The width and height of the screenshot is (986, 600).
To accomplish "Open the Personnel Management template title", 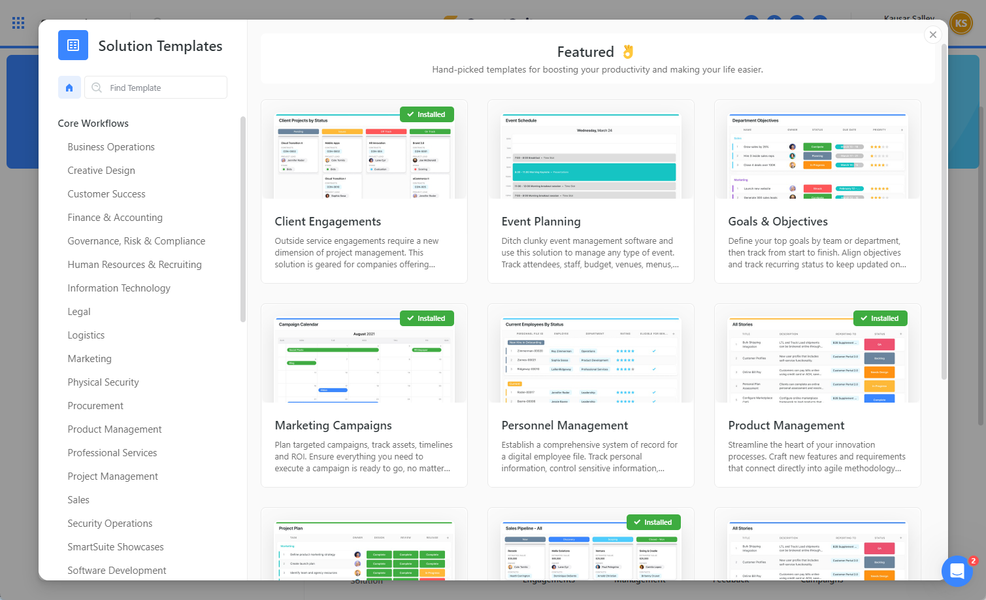I will tap(565, 425).
